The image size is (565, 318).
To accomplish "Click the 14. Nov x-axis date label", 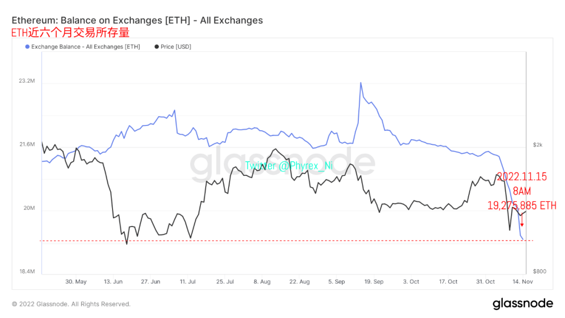I will [x=523, y=281].
